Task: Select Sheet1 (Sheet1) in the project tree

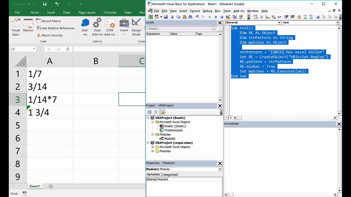Action: [175, 126]
